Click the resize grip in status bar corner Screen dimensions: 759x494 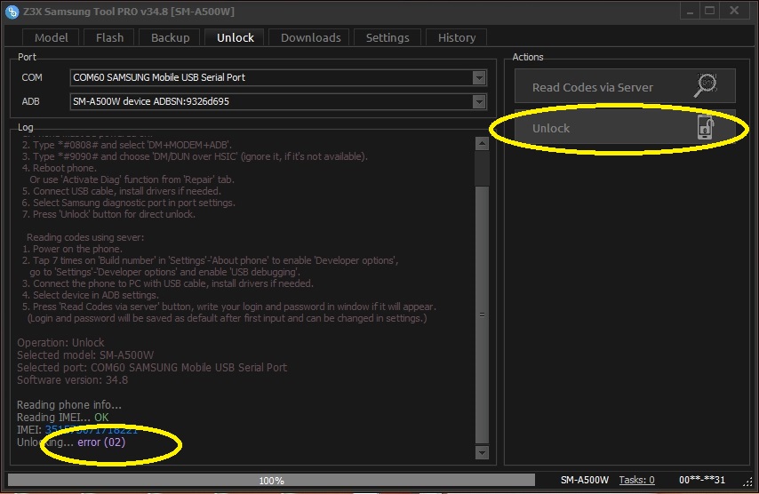[747, 482]
